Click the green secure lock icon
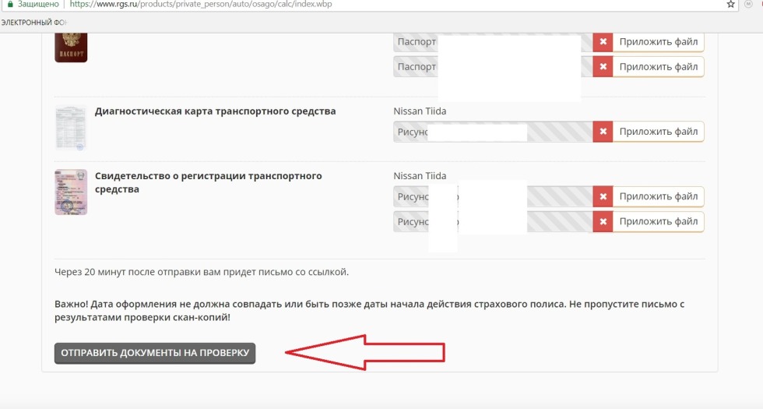 click(x=11, y=5)
